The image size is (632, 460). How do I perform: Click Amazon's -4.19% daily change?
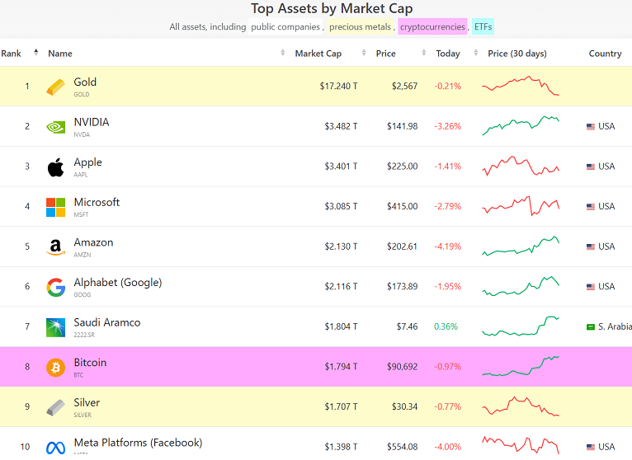click(x=447, y=246)
